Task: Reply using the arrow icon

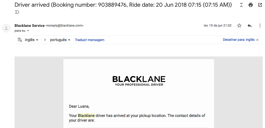Action: coord(250,26)
